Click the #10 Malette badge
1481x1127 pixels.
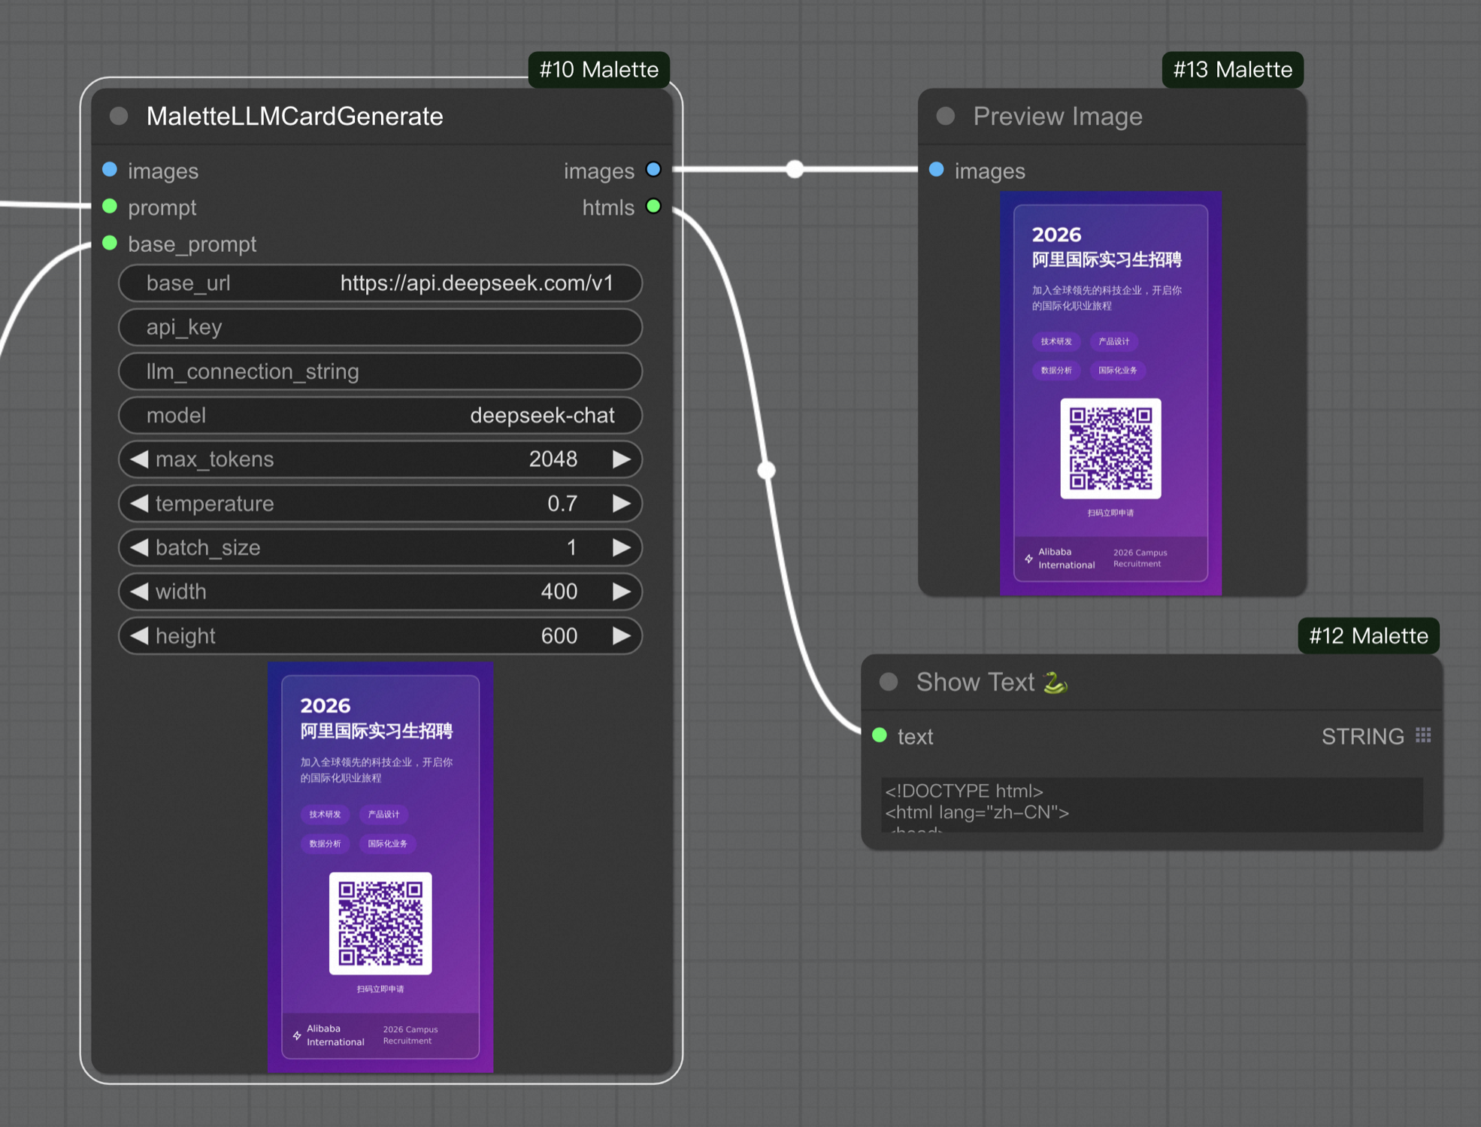(599, 70)
